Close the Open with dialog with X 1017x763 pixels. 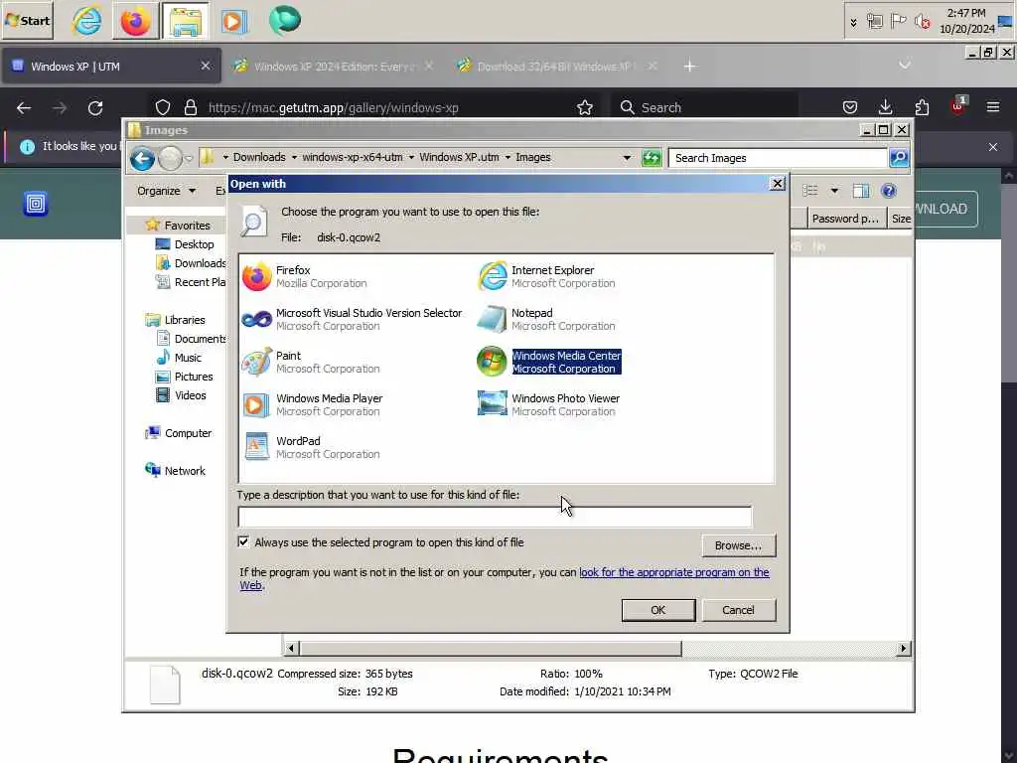tap(777, 184)
